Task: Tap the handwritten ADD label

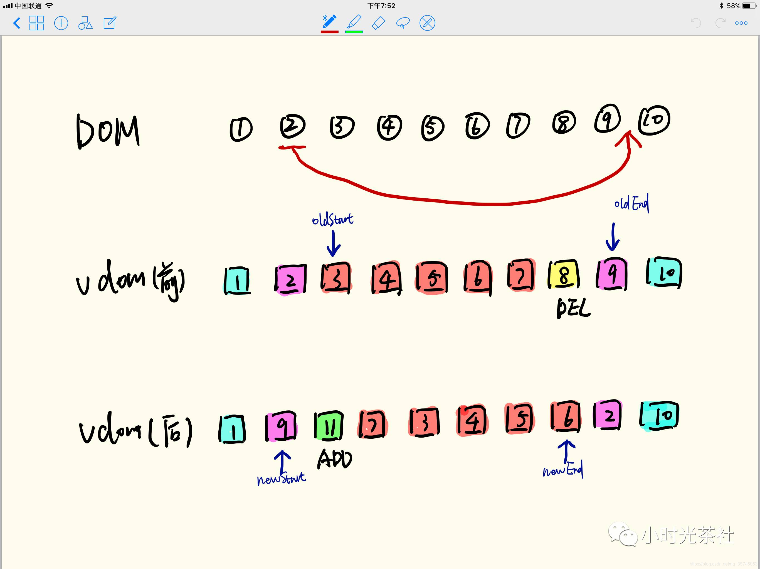Action: pos(335,459)
